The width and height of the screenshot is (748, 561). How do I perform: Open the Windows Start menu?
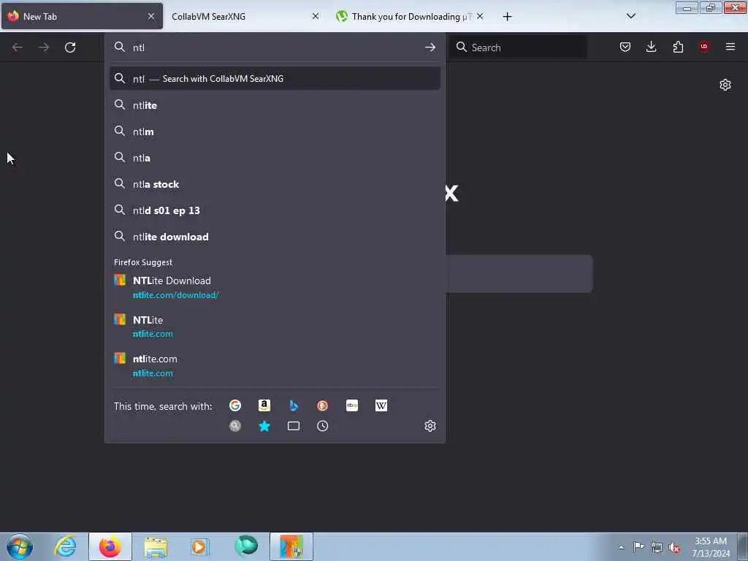pyautogui.click(x=20, y=546)
